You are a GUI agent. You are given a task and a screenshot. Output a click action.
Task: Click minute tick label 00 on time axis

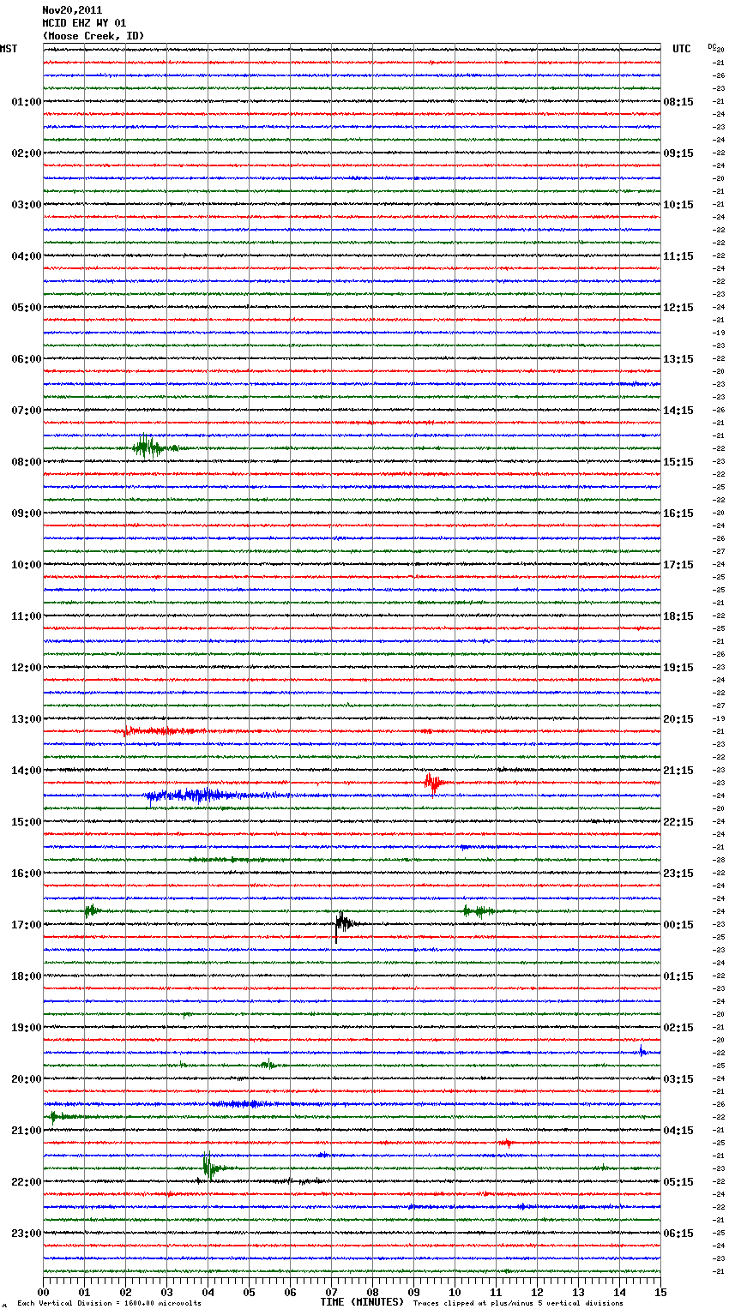tap(44, 1292)
